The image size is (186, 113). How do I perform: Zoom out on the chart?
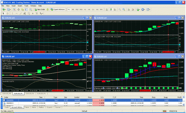(124, 10)
